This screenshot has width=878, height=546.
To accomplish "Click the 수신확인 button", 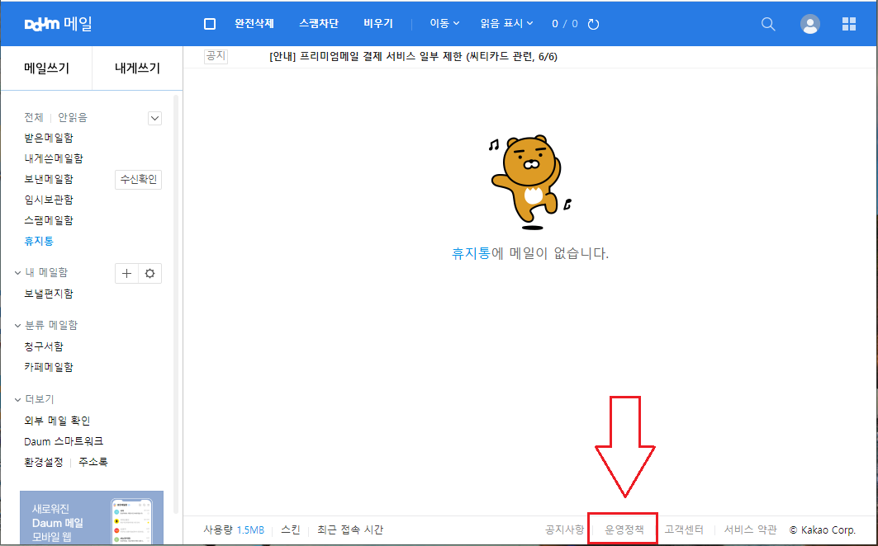I will pos(138,180).
